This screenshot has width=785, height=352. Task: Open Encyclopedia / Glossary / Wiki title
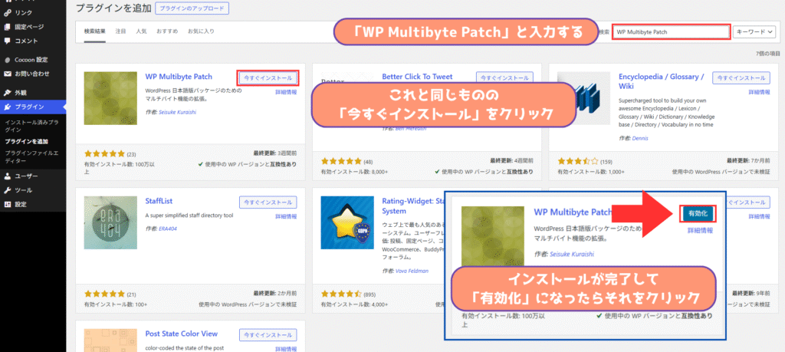tap(662, 82)
